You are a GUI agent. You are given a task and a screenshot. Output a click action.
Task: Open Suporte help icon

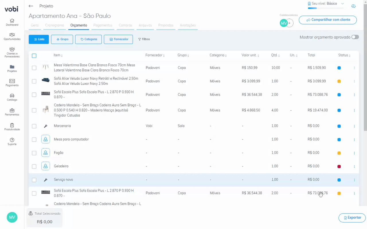12,141
